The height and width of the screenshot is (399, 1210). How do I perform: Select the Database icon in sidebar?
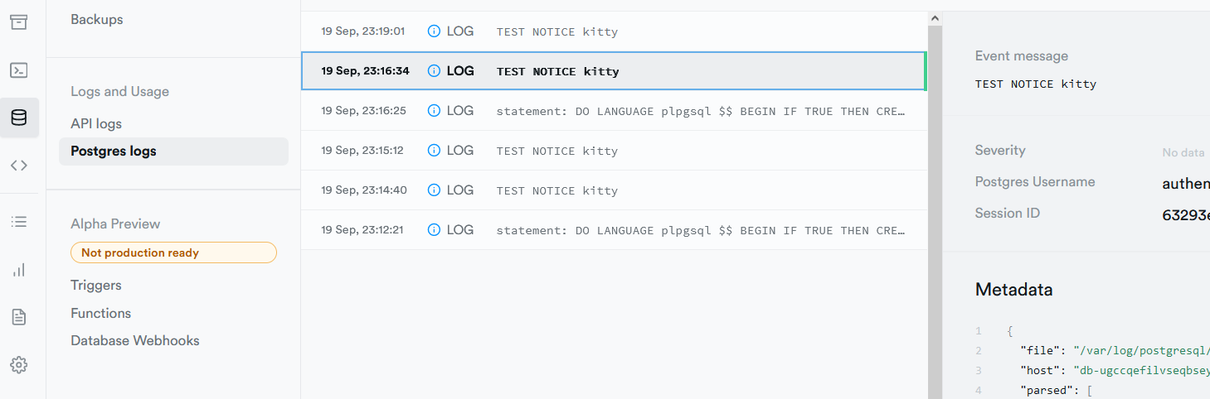pos(18,118)
